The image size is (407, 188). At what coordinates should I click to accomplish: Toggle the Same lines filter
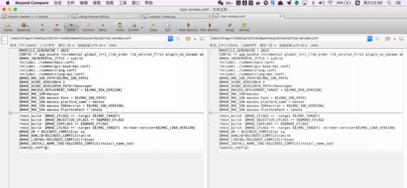click(x=71, y=27)
